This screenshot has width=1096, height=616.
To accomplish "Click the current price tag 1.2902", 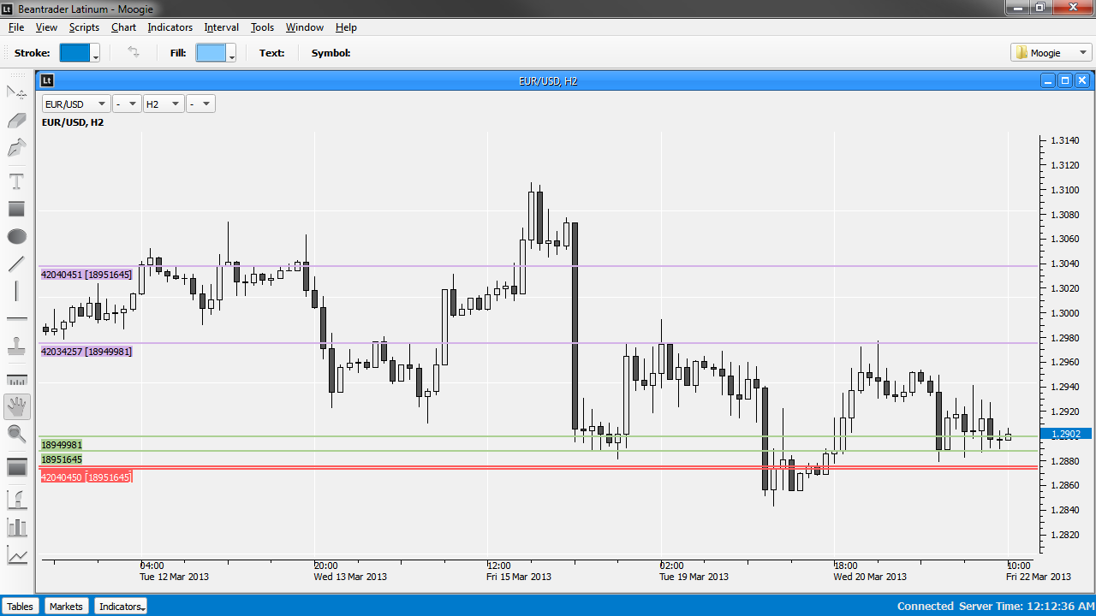I will [x=1066, y=434].
